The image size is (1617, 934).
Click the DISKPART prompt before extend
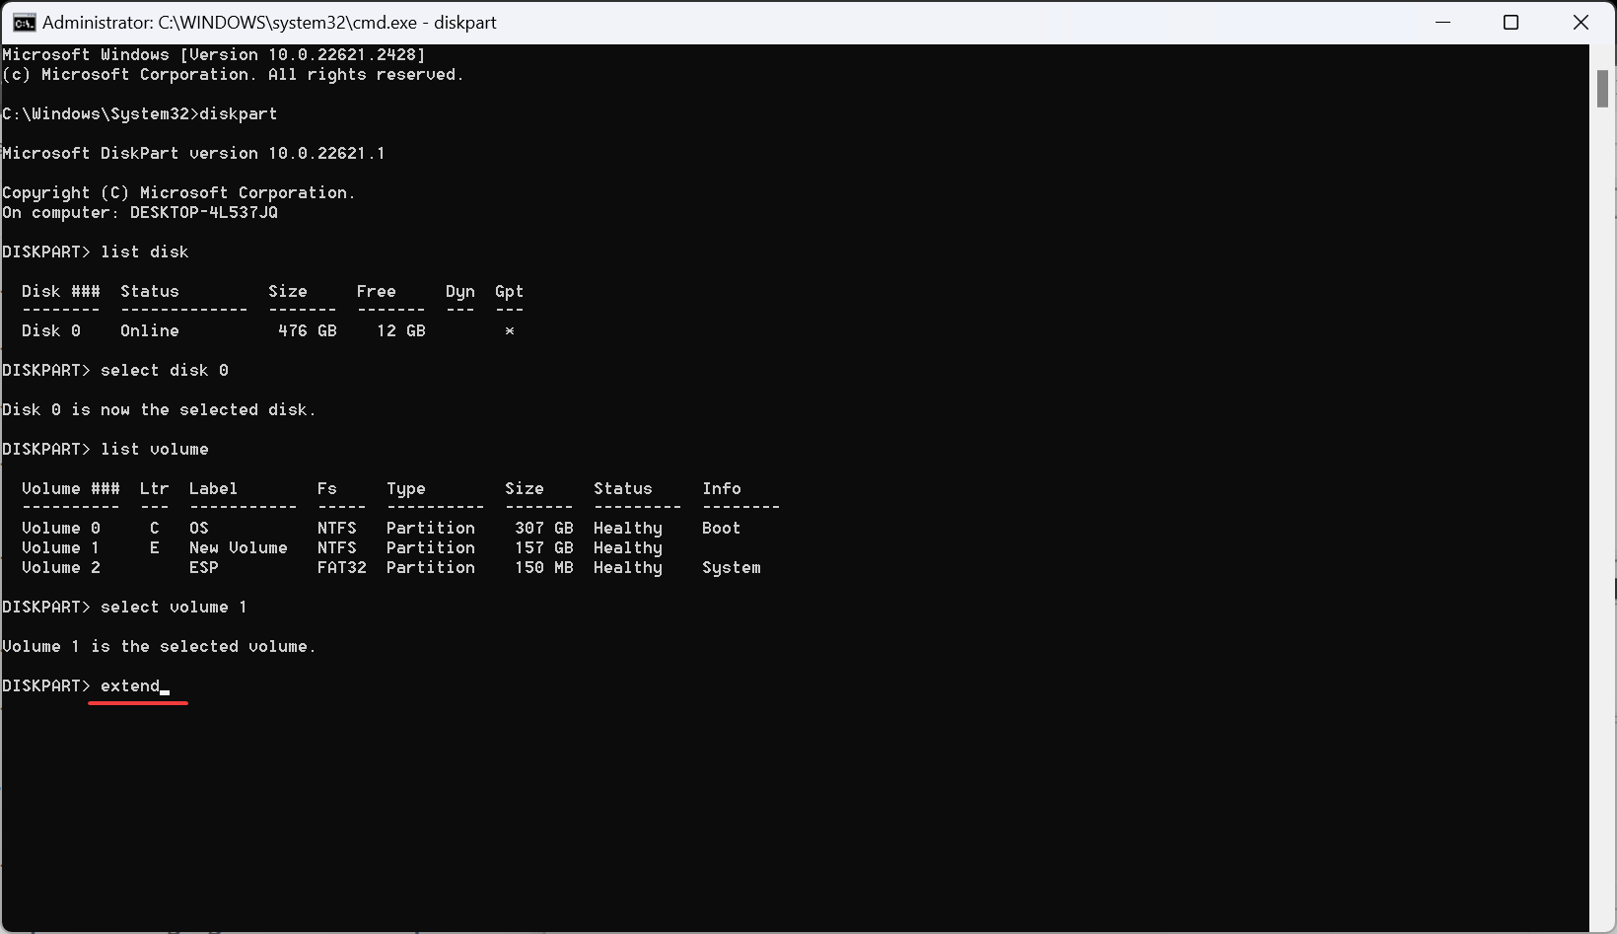(x=44, y=685)
